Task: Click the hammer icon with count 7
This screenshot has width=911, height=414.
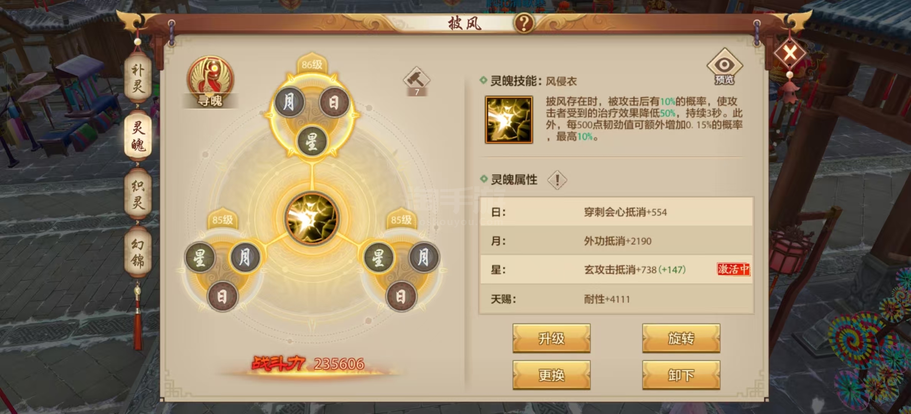Action: [417, 81]
